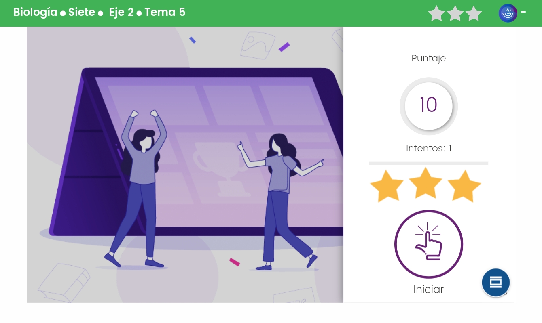
Task: Go to Biología in the breadcrumb
Action: pyautogui.click(x=35, y=13)
